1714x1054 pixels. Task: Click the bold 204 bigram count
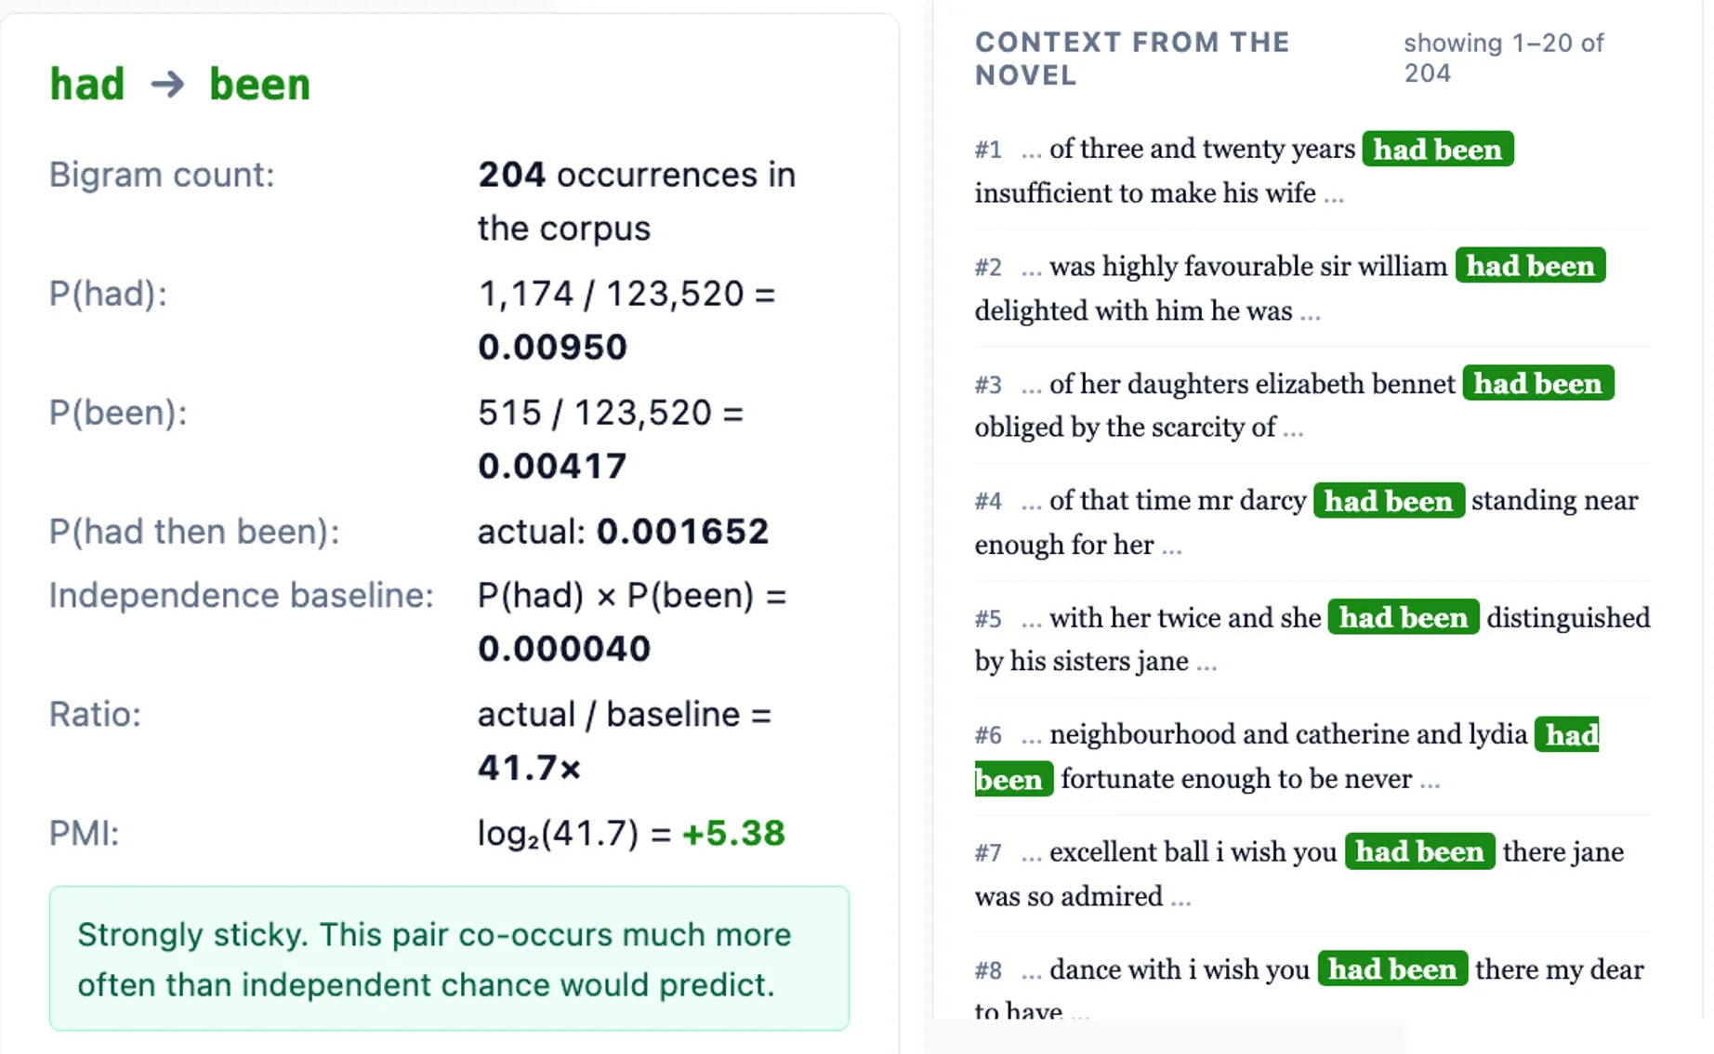click(511, 175)
